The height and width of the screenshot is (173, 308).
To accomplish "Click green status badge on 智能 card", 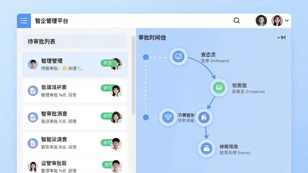I will [106, 143].
